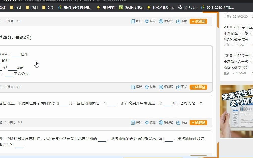
Task: Click the 高中资料 bookmark icon
Action: (x=98, y=7)
